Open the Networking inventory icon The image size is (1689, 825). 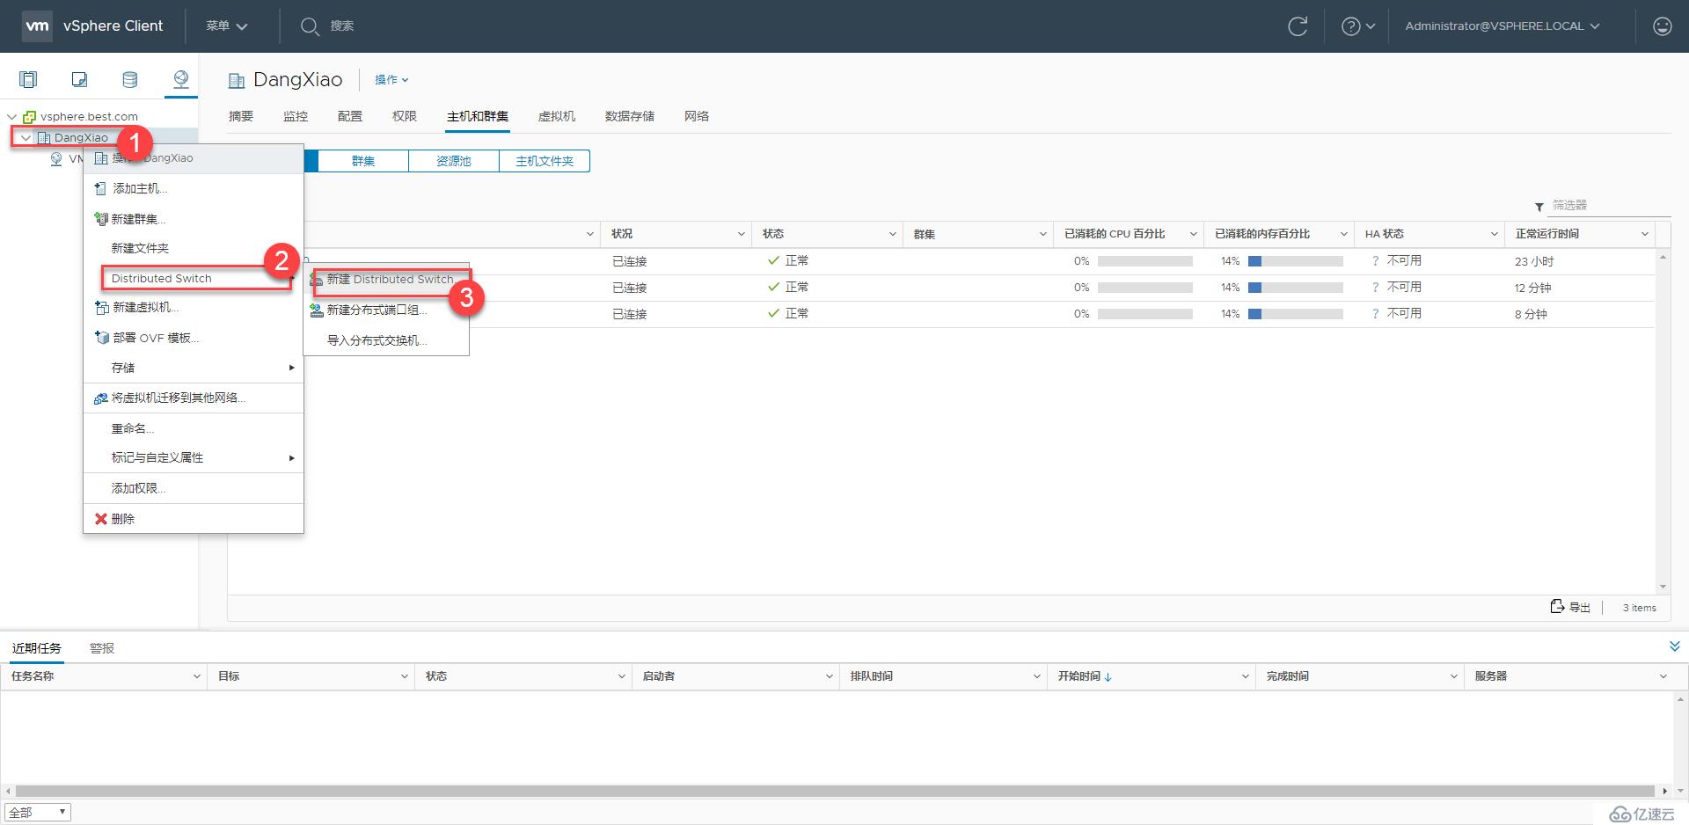(x=180, y=80)
